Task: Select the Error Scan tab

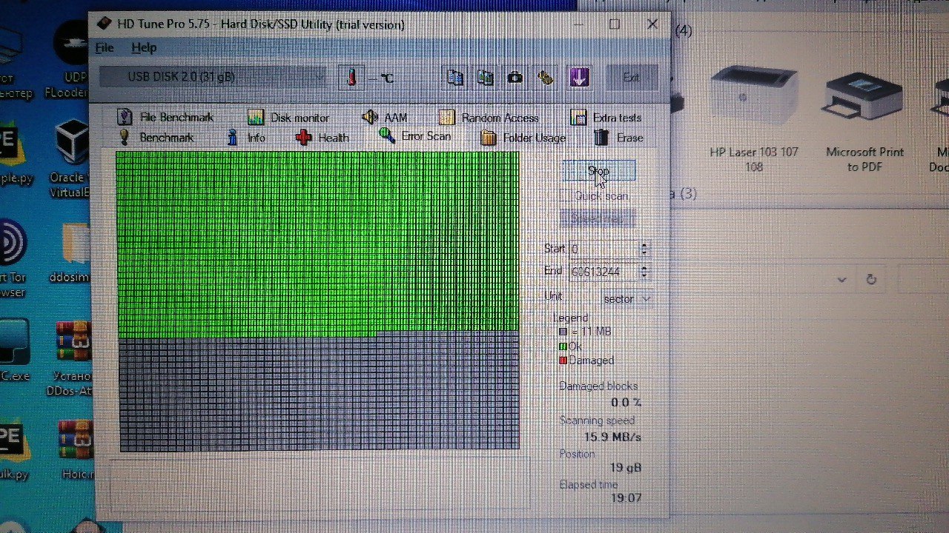Action: tap(415, 137)
